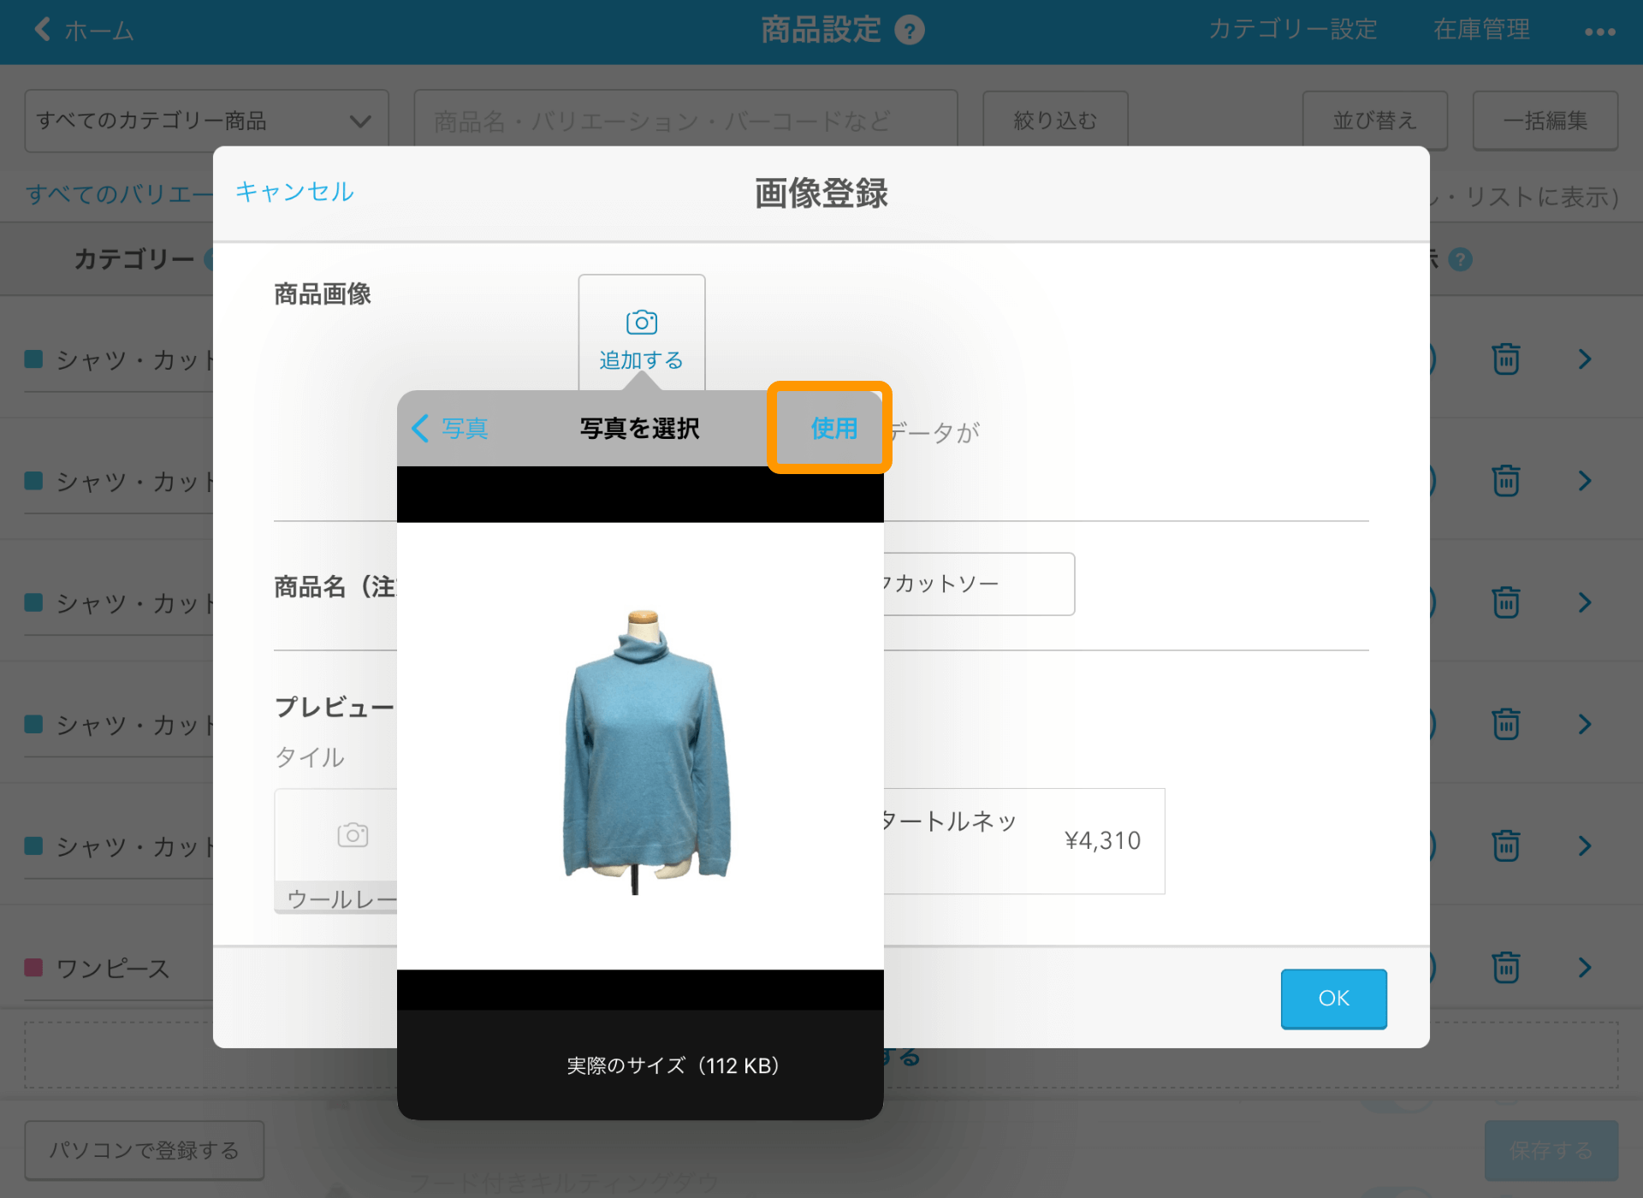Tap 実際のサイズ (112 KB) label
The image size is (1643, 1198).
[x=673, y=1065]
